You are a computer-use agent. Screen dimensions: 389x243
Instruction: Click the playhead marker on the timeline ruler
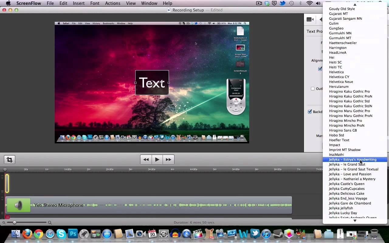point(5,170)
